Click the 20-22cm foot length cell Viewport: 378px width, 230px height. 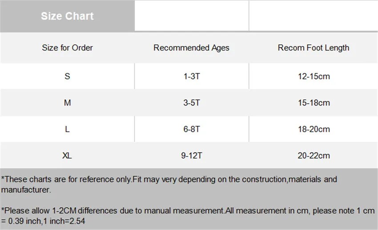[x=314, y=156]
